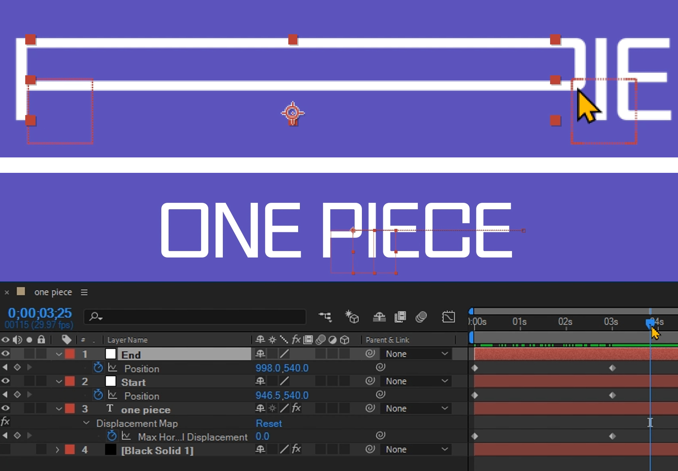Hide the one piece text layer
Image resolution: width=678 pixels, height=471 pixels.
pos(6,409)
